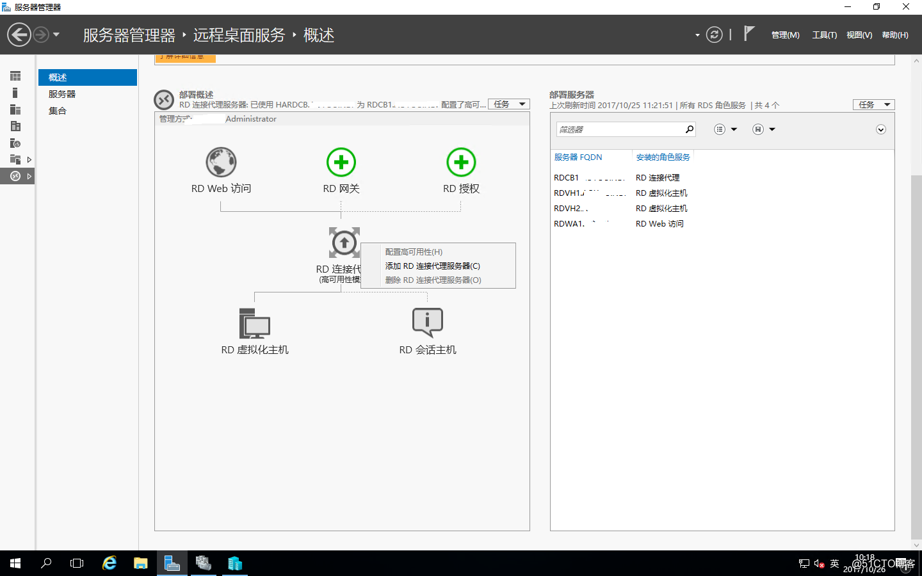Select the RDVH2 server row
Viewport: 922px width, 576px height.
point(722,209)
